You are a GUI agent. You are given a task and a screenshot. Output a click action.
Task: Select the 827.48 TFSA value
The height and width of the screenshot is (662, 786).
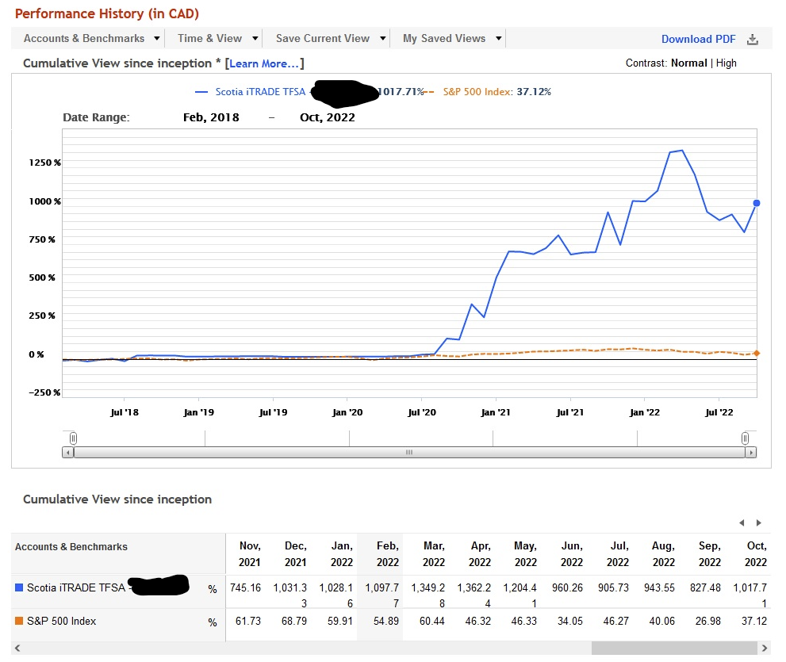(x=705, y=587)
